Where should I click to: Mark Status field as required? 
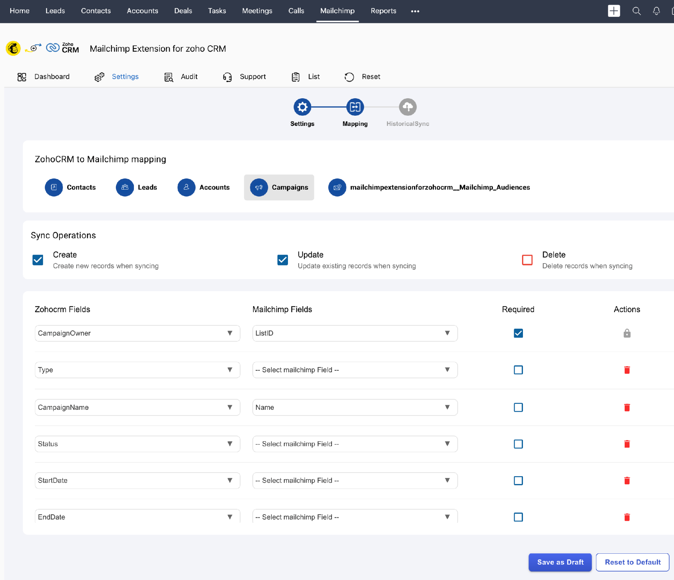click(518, 444)
